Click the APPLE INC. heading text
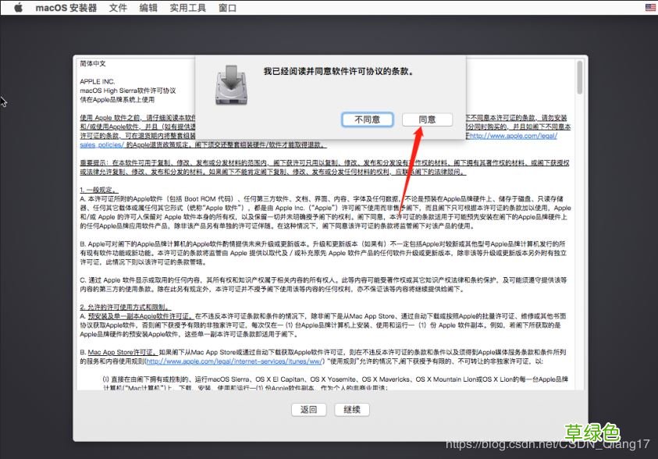The image size is (658, 459). [97, 81]
